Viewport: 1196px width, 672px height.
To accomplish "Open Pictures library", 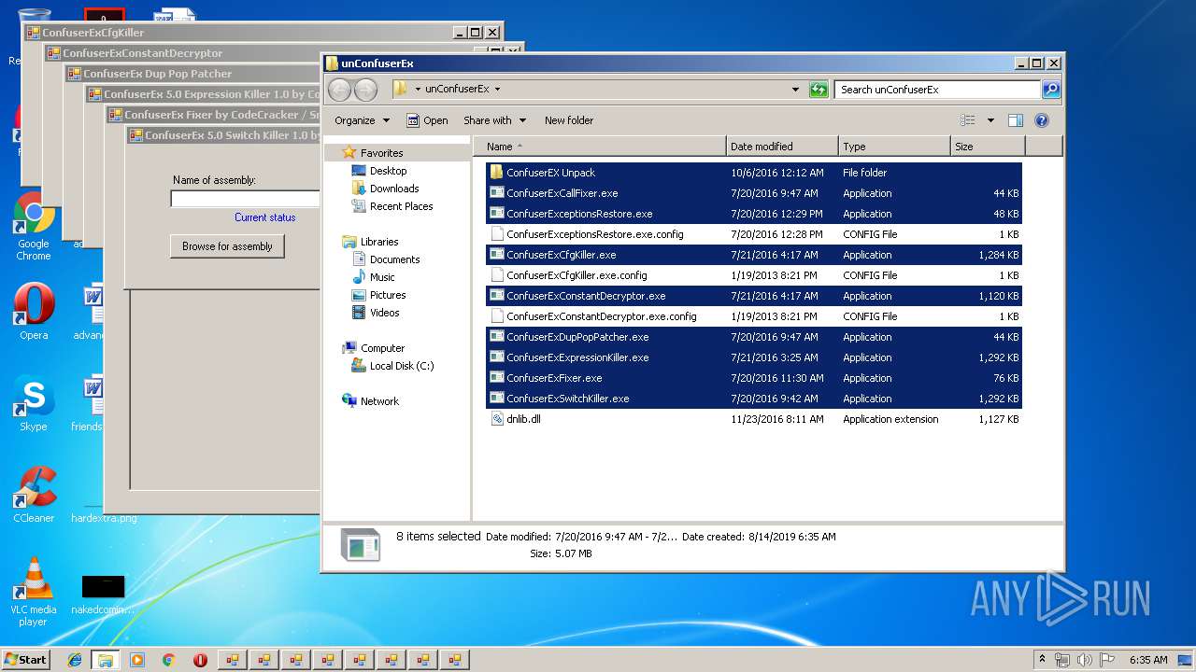I will (x=387, y=295).
